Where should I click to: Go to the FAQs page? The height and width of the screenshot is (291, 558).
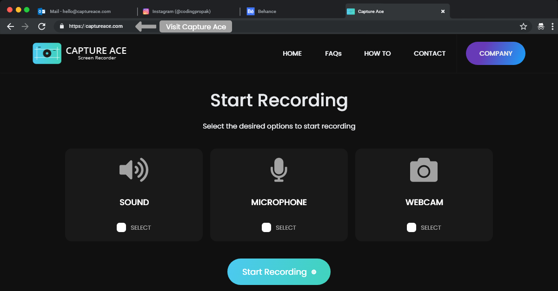[x=333, y=53]
